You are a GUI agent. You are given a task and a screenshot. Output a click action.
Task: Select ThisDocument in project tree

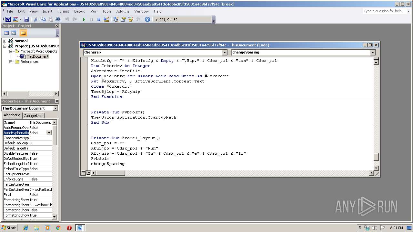click(37, 56)
